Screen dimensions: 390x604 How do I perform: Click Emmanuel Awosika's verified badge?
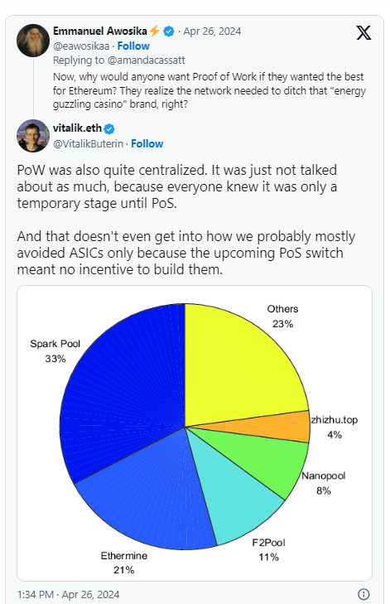(x=169, y=31)
